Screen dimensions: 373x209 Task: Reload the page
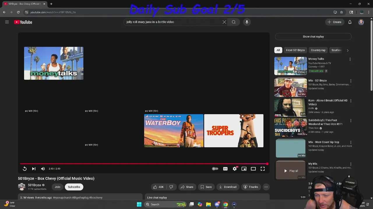18,12
